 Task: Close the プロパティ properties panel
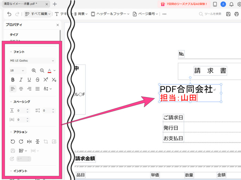pos(57,25)
